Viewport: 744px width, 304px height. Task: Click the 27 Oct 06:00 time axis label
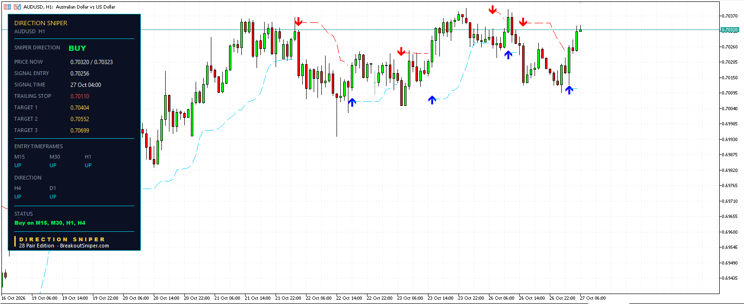[x=594, y=298]
